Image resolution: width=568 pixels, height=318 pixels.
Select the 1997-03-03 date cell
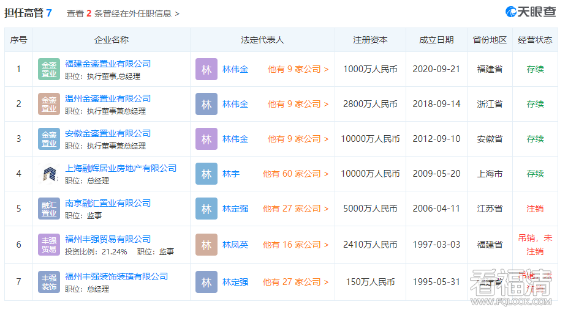coord(436,245)
